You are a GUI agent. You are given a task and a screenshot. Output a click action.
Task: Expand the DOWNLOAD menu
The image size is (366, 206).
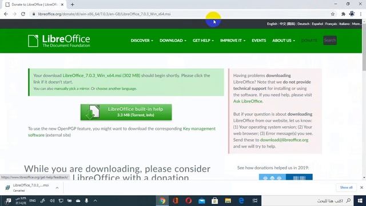[x=173, y=41]
